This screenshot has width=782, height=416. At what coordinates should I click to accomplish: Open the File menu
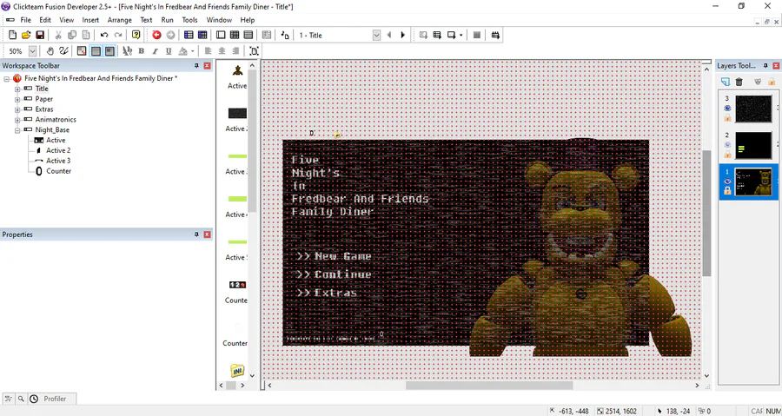25,20
